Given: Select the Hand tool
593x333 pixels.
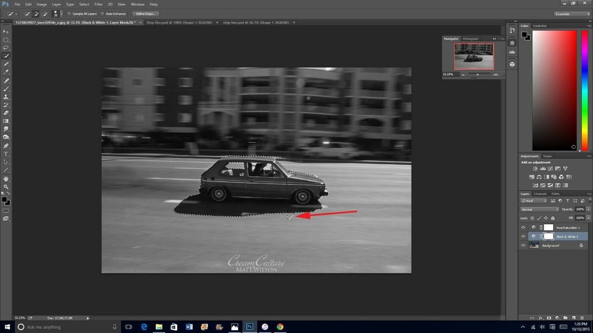Looking at the screenshot, I should point(5,179).
